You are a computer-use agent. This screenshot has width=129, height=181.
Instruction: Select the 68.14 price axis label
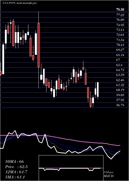click(x=120, y=55)
